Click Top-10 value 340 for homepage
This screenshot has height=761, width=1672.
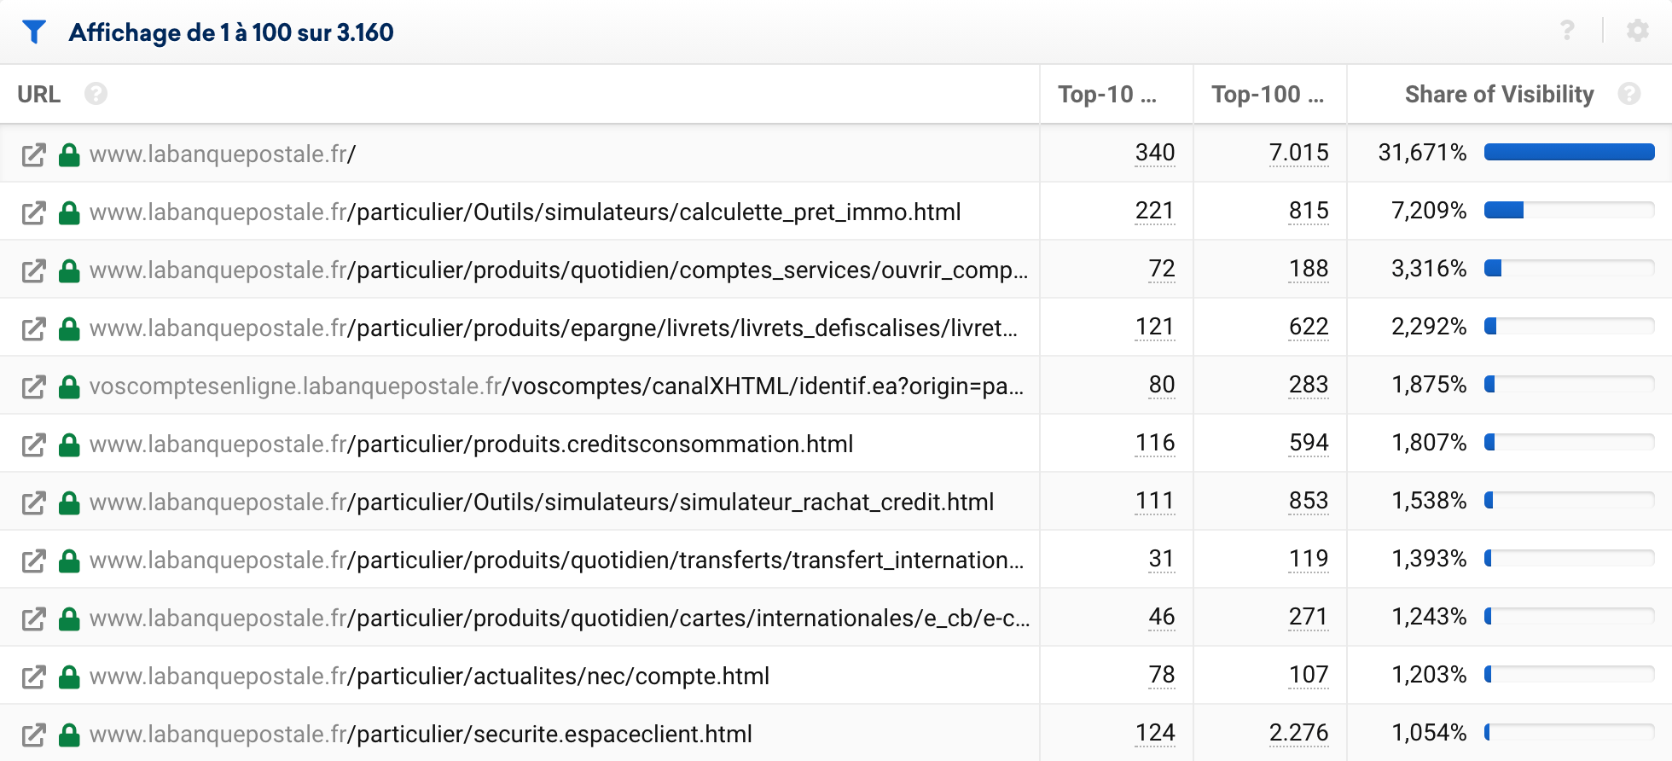click(x=1154, y=153)
